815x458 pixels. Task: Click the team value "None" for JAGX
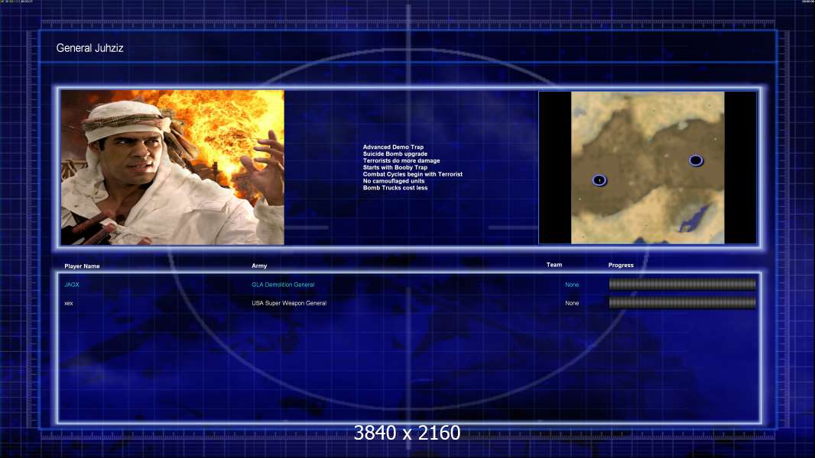coord(572,285)
